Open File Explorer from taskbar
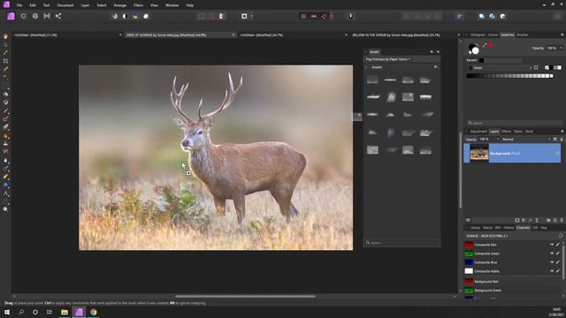The height and width of the screenshot is (318, 566). 65,312
